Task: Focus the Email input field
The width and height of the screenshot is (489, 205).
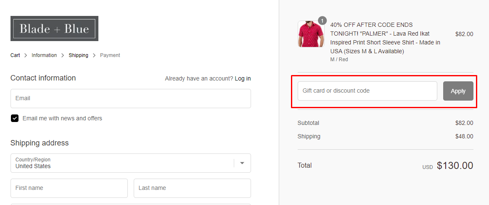Action: [131, 99]
